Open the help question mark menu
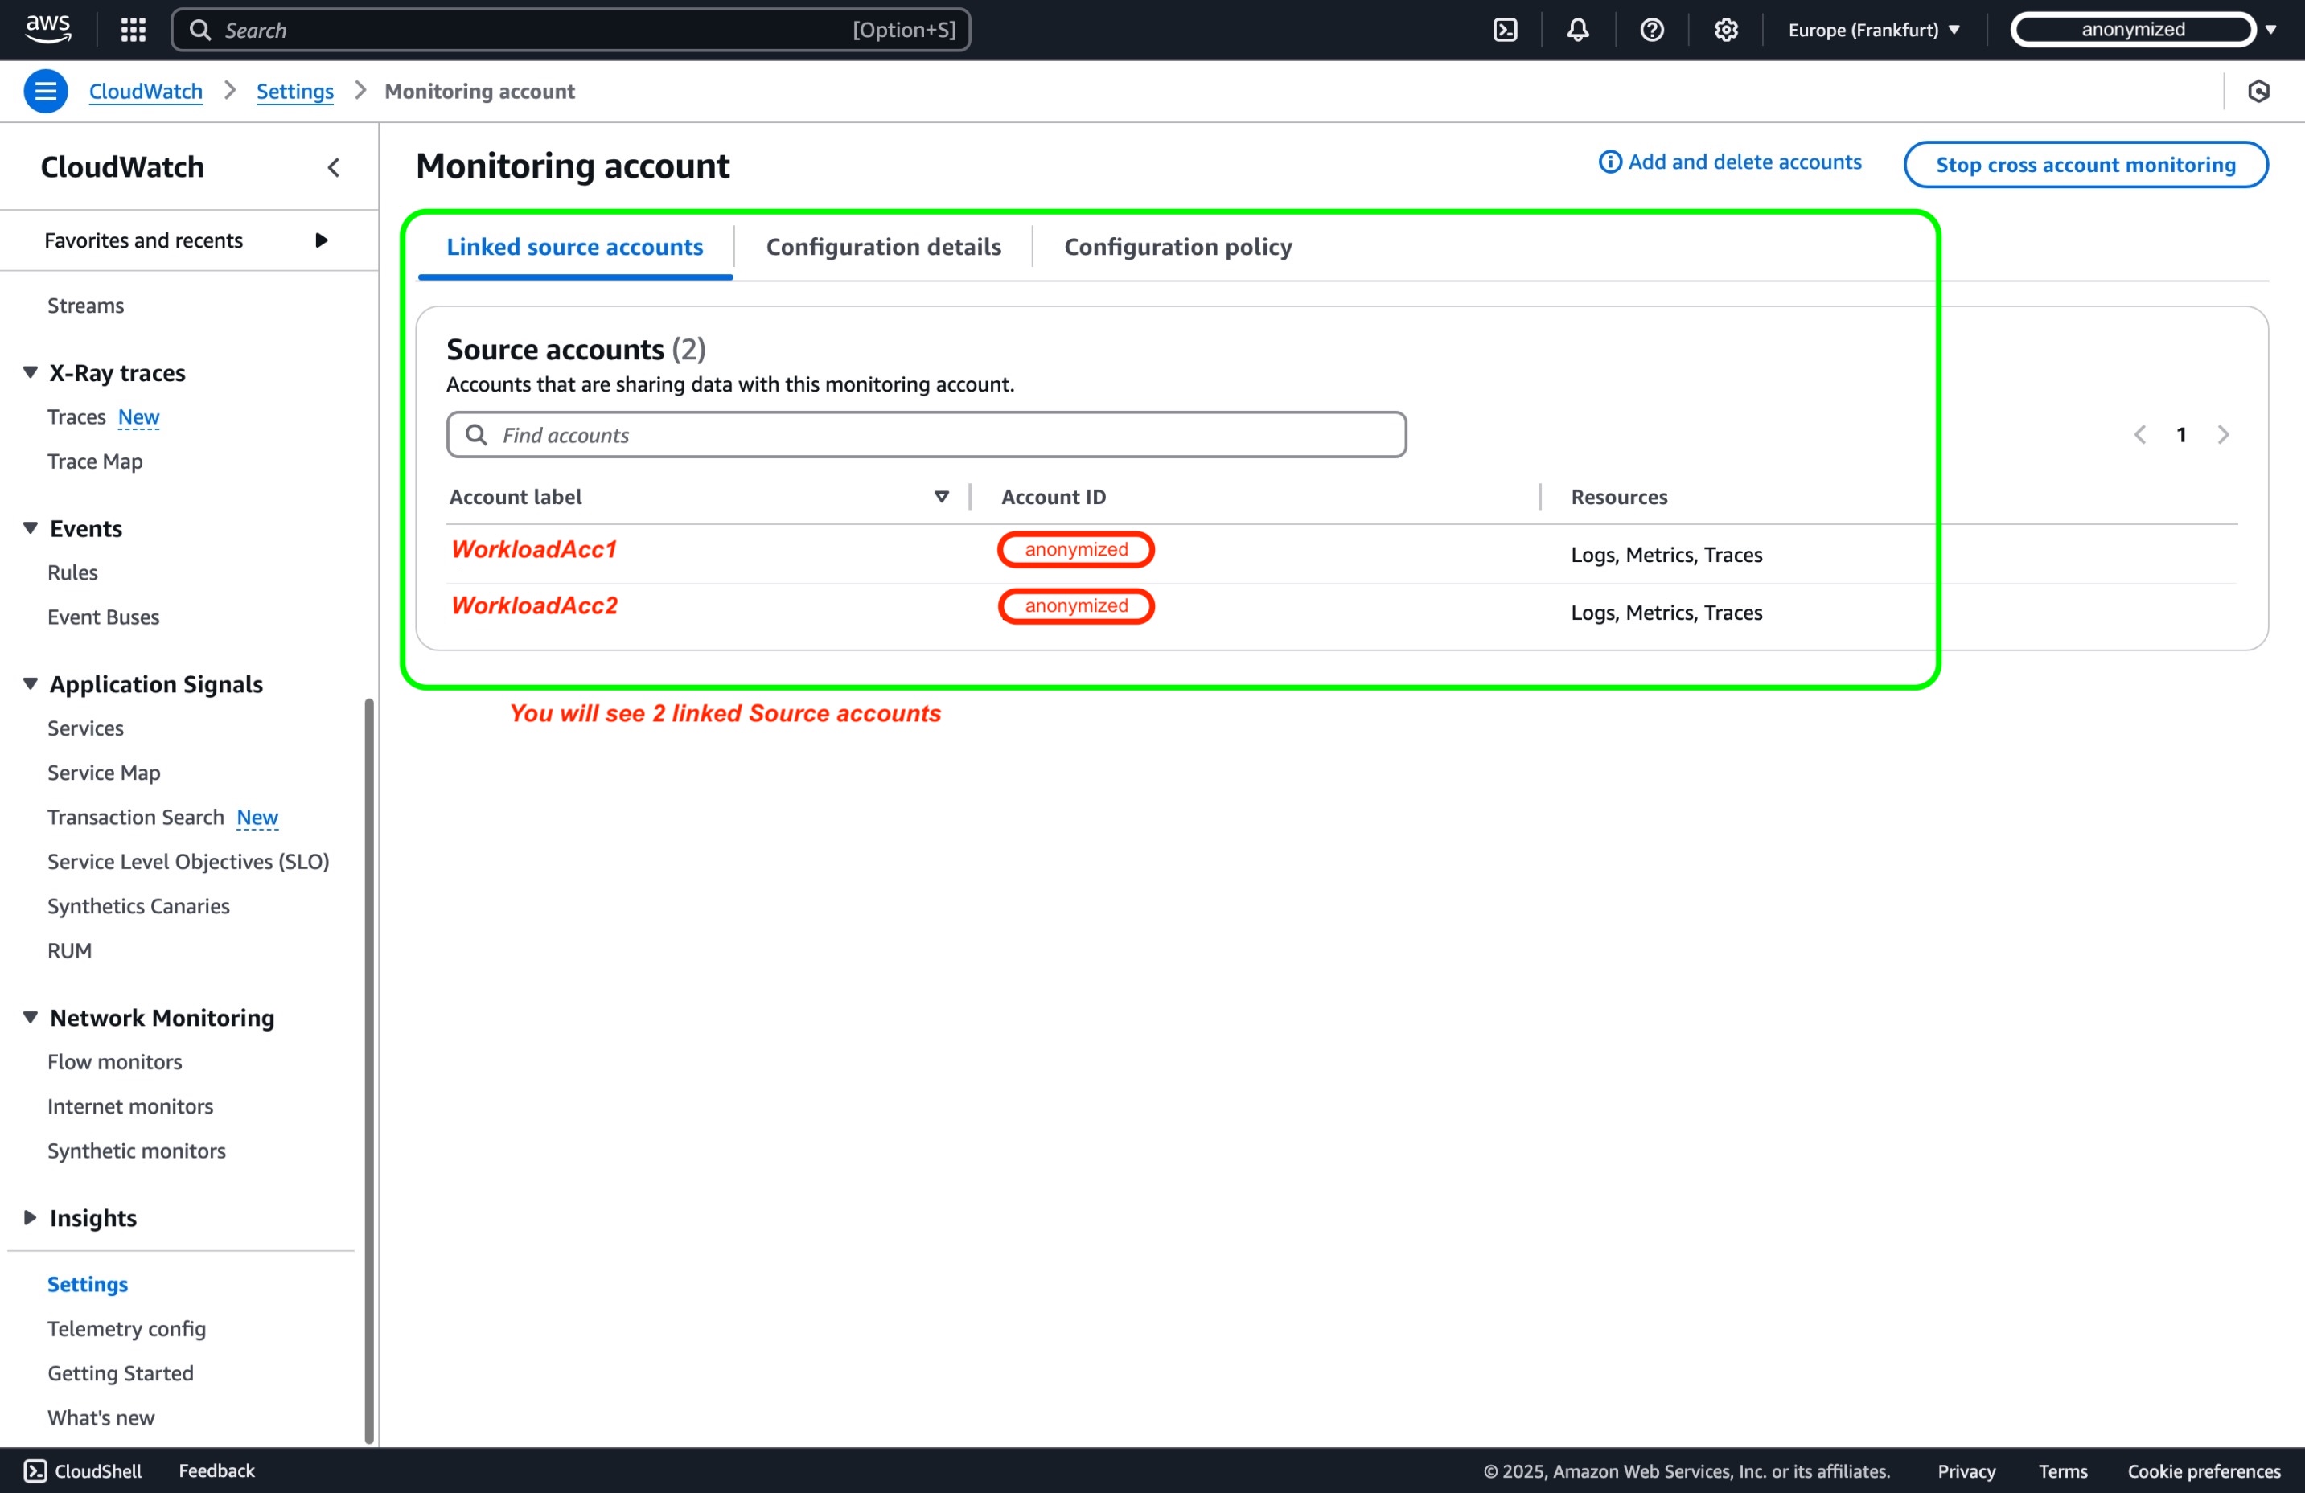 [x=1652, y=30]
